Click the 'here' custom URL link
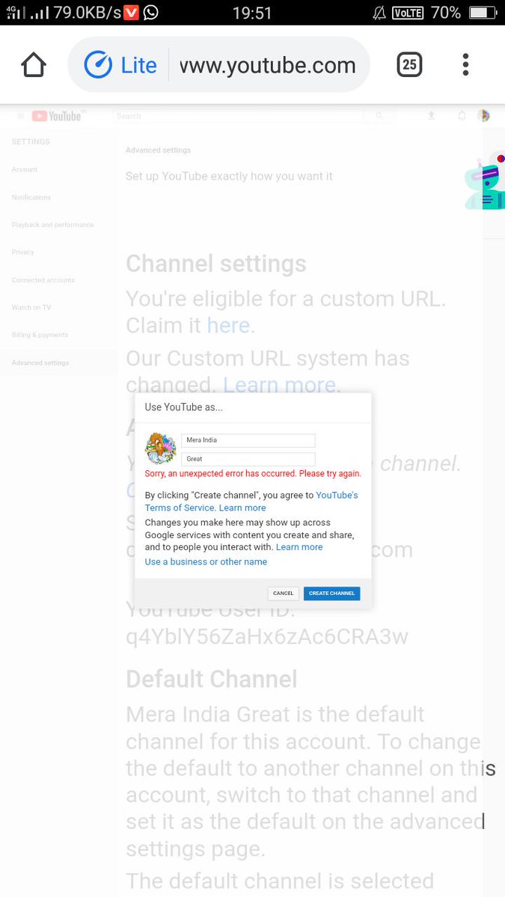The height and width of the screenshot is (897, 505). (x=228, y=326)
